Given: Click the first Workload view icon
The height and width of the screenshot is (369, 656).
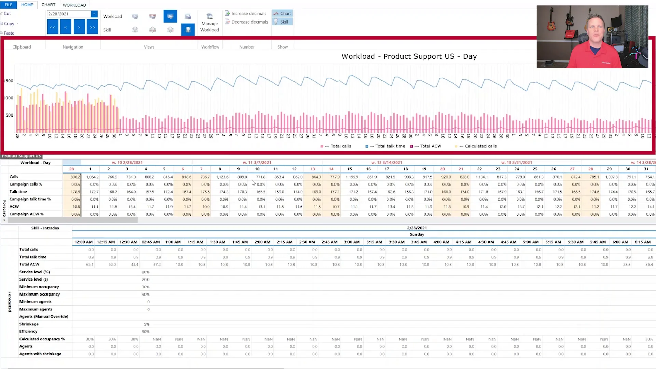Looking at the screenshot, I should pyautogui.click(x=135, y=16).
